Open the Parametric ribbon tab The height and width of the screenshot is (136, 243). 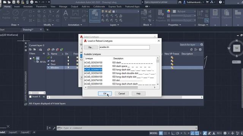pyautogui.click(x=41, y=6)
